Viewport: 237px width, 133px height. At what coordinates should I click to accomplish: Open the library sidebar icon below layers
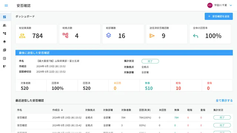tap(4, 50)
